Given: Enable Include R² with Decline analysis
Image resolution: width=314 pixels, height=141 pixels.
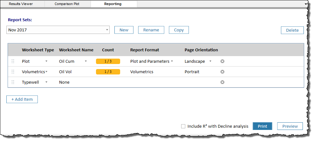Looking at the screenshot, I should tap(183, 126).
